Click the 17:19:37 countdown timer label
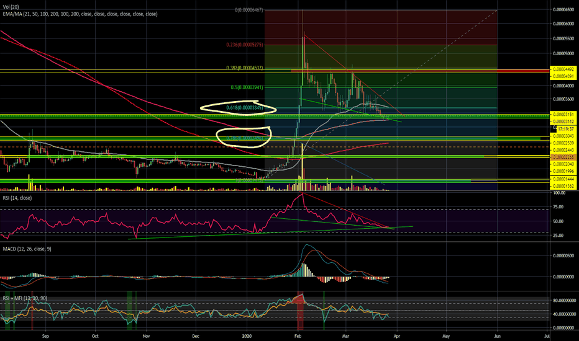Viewport: 579px width, 341px height. coord(566,129)
